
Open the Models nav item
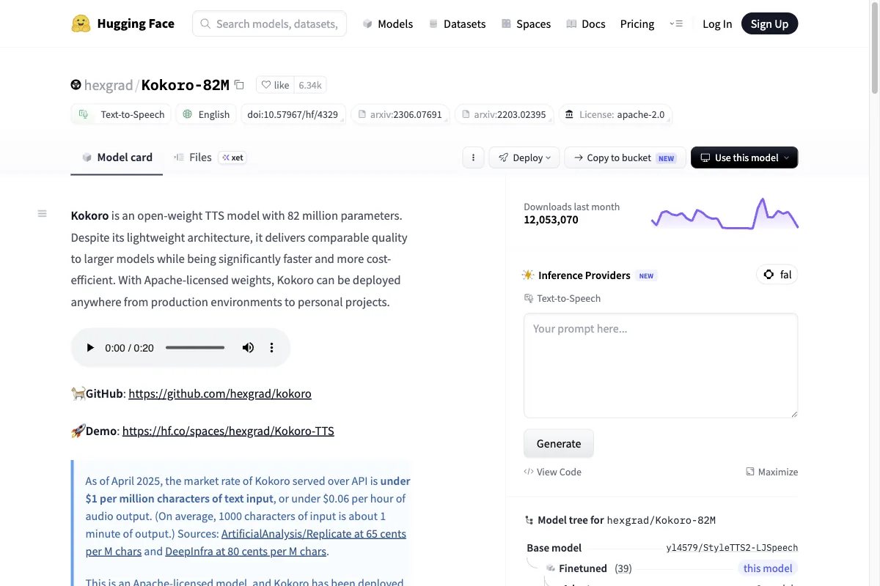click(x=388, y=23)
